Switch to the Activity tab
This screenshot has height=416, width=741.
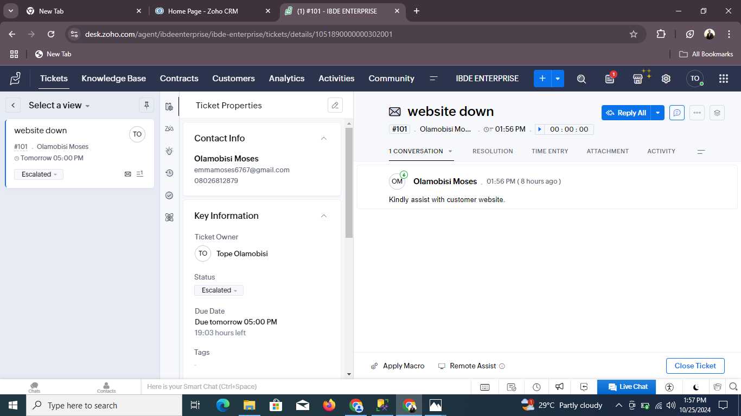[661, 151]
